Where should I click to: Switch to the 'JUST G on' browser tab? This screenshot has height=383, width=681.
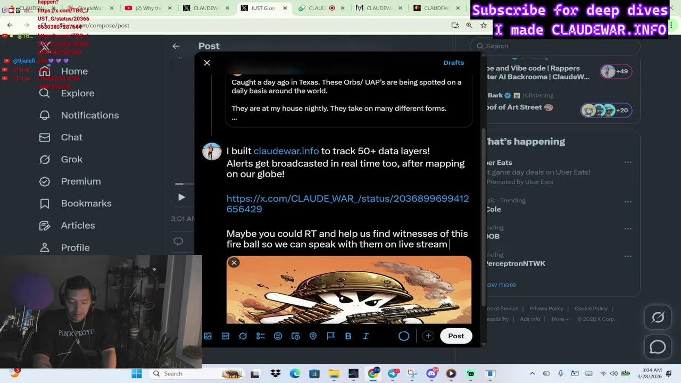pyautogui.click(x=263, y=8)
